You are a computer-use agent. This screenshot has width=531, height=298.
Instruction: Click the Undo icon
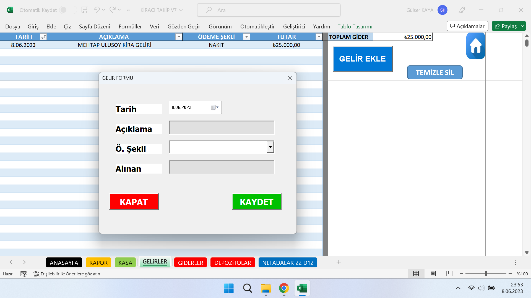(x=97, y=10)
